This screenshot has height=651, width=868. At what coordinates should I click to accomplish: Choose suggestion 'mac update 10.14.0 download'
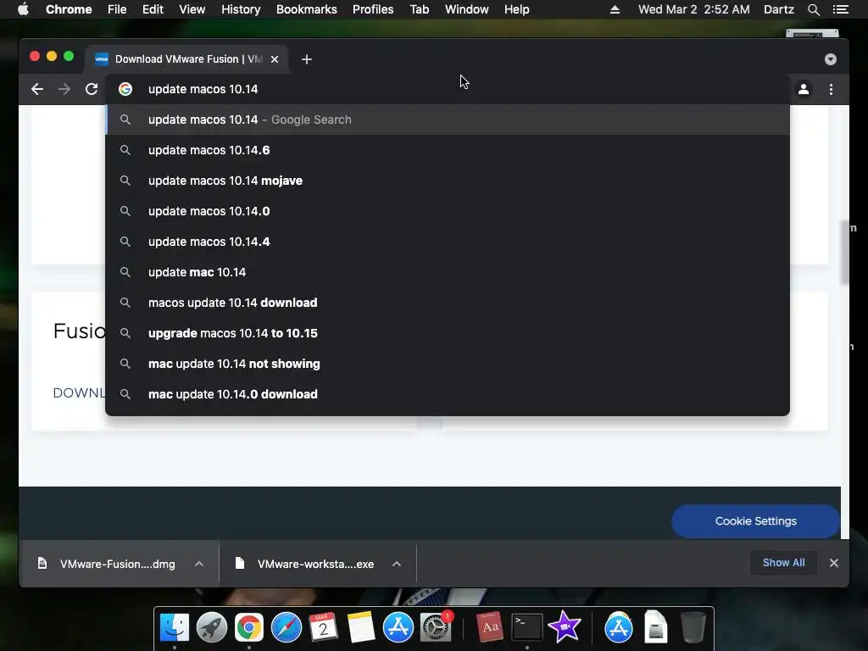[x=448, y=393]
